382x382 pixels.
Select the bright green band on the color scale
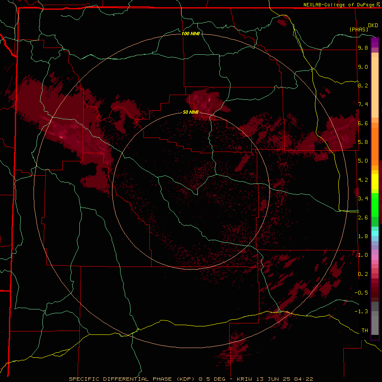point(375,205)
